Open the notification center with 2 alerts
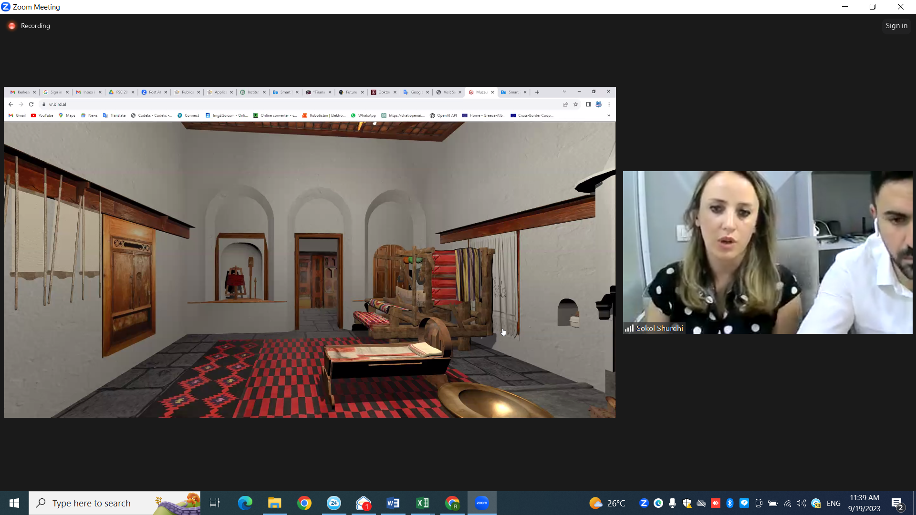916x515 pixels. tap(897, 503)
